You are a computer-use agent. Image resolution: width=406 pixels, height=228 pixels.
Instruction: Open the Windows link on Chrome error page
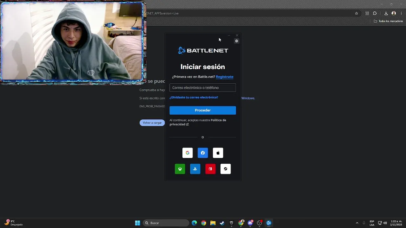[x=248, y=98]
